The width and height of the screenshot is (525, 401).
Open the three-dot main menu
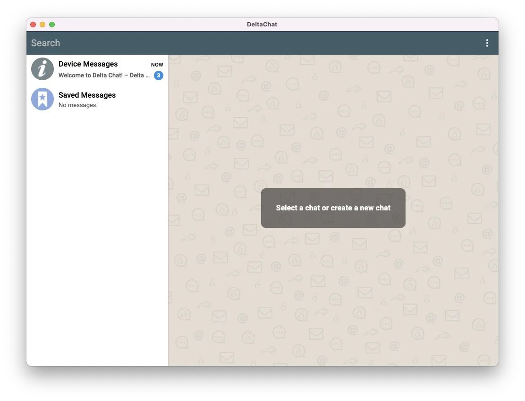pos(487,43)
